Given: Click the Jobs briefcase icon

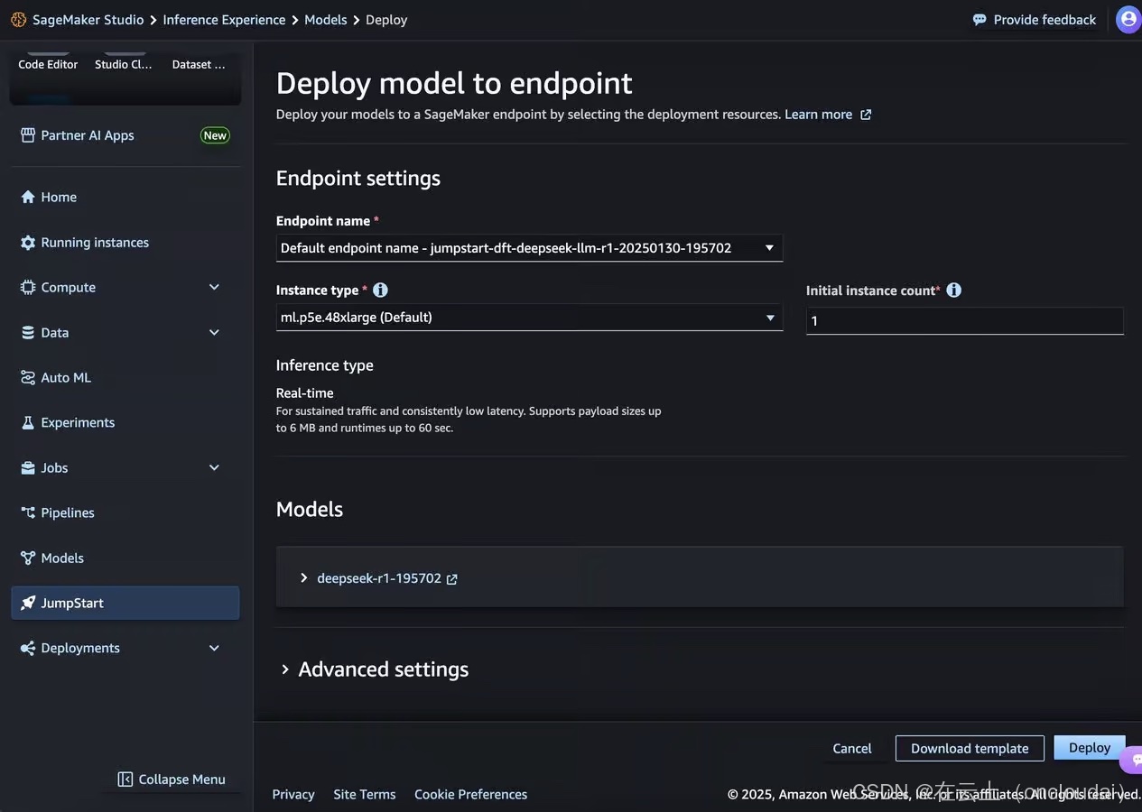Looking at the screenshot, I should click(x=28, y=467).
